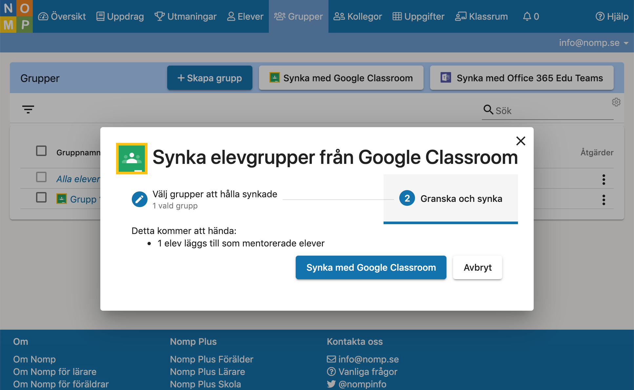Click the Skapa grupp button
Viewport: 634px width, 390px height.
[210, 78]
